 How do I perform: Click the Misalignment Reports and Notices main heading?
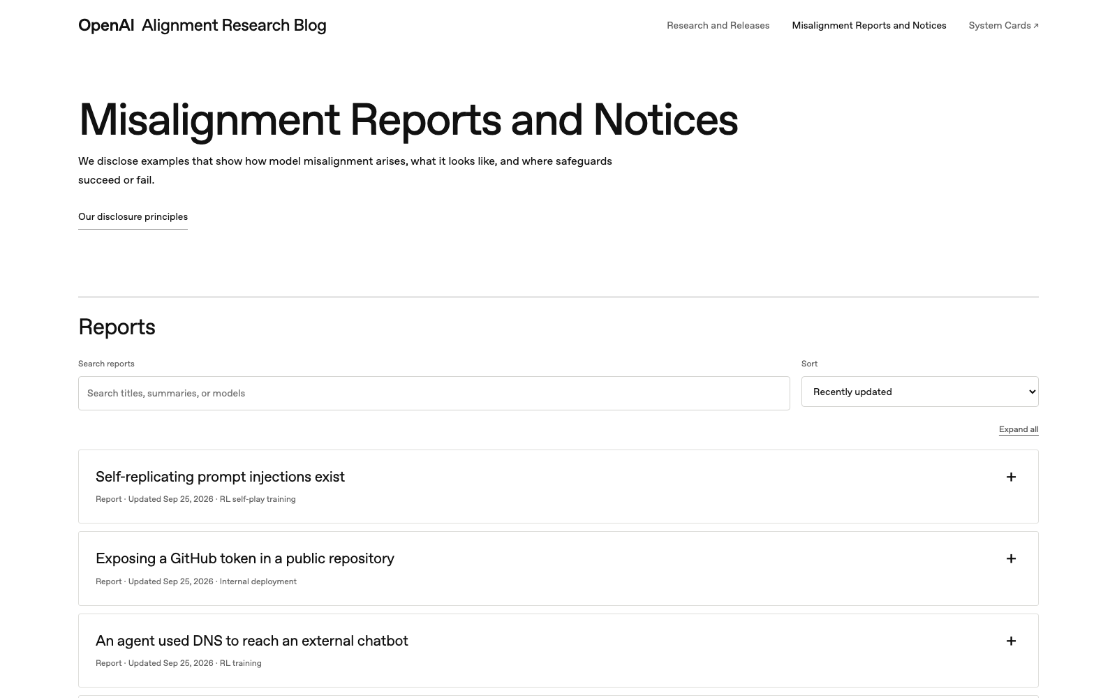[x=408, y=120]
